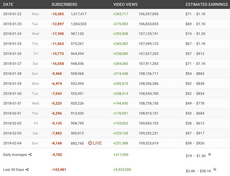Click share icon beside Daily Averages

tap(30, 155)
